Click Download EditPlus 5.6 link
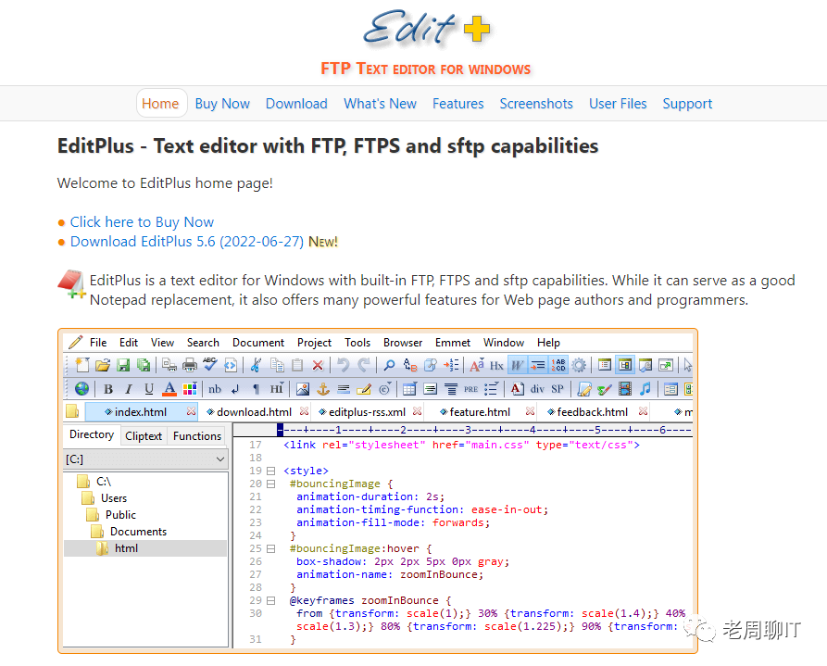 point(187,242)
